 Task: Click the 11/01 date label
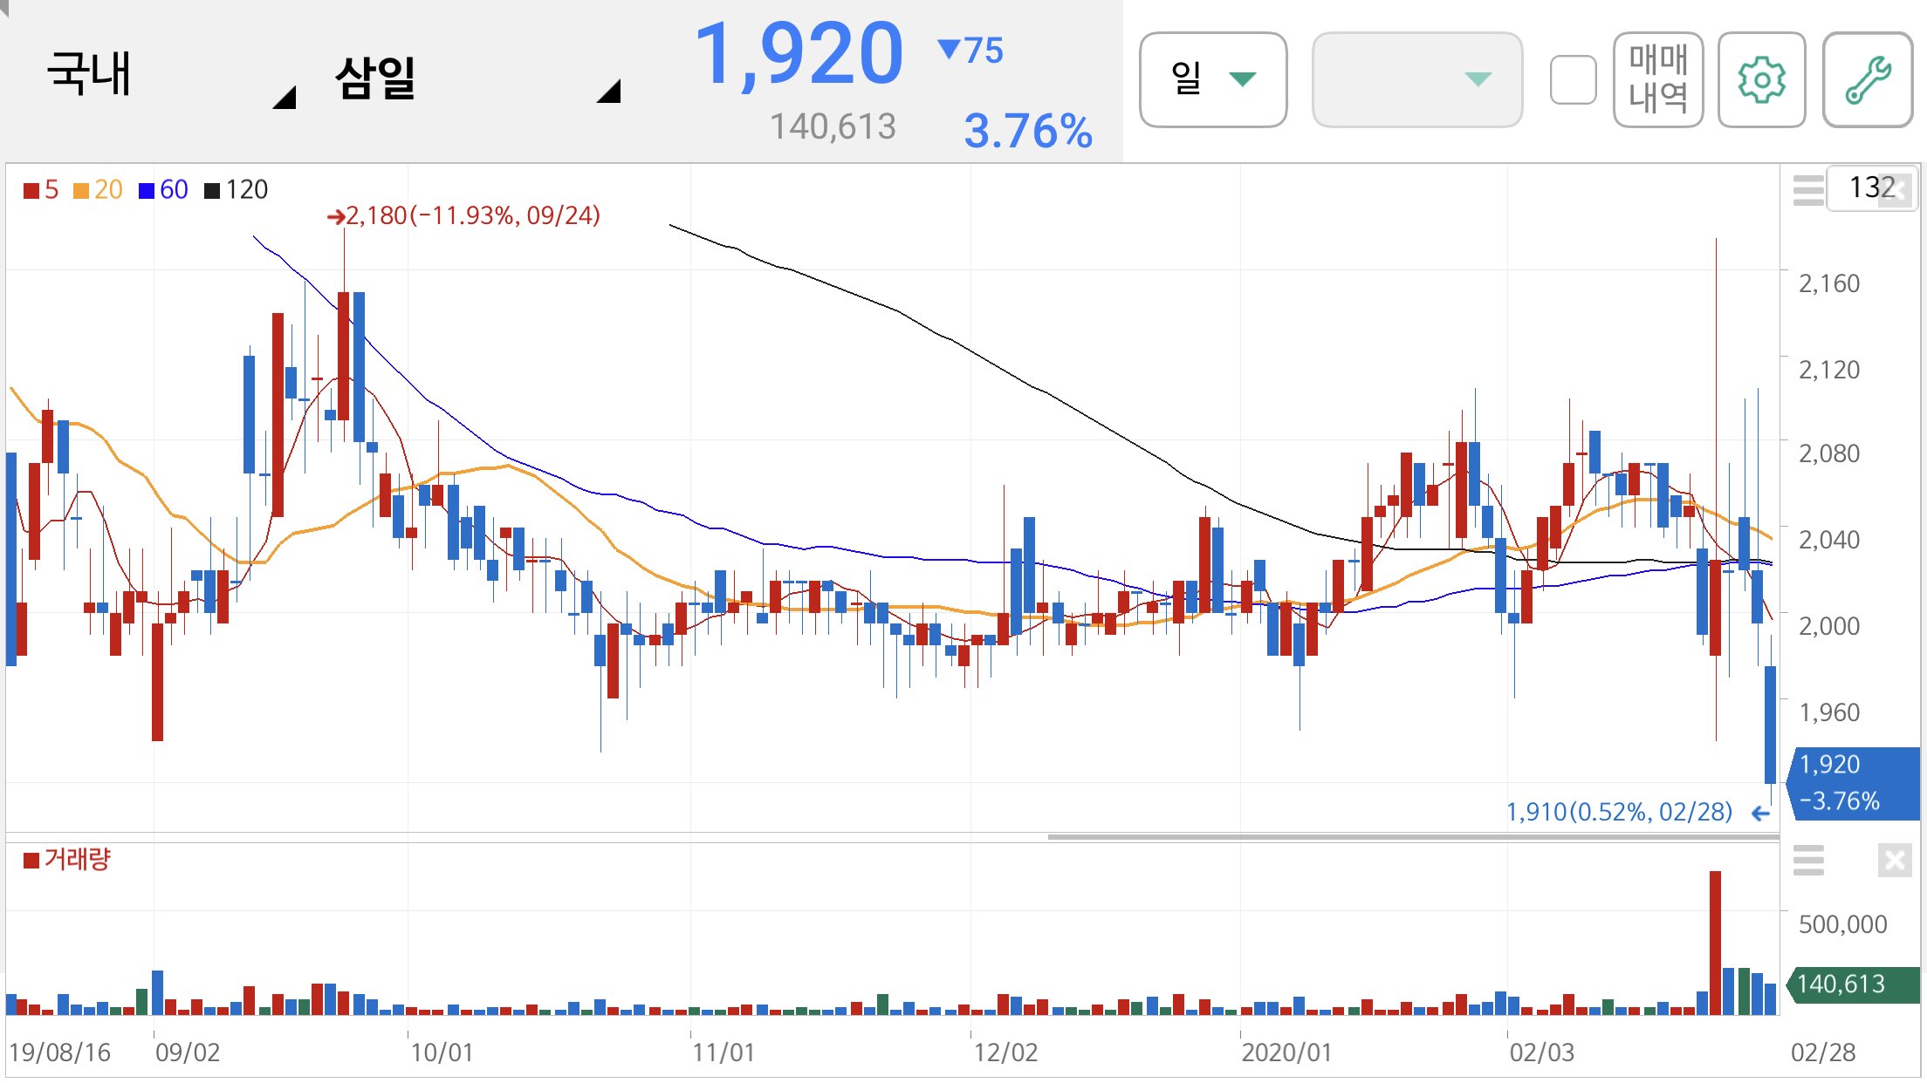723,1052
